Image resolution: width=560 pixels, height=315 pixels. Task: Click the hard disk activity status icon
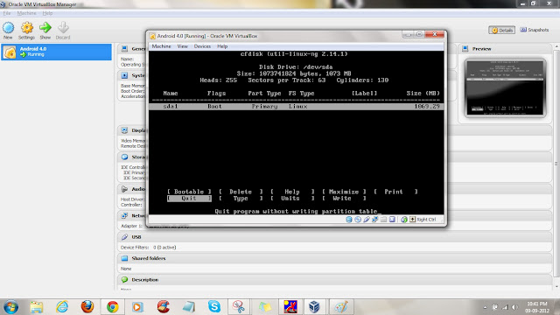pyautogui.click(x=349, y=220)
